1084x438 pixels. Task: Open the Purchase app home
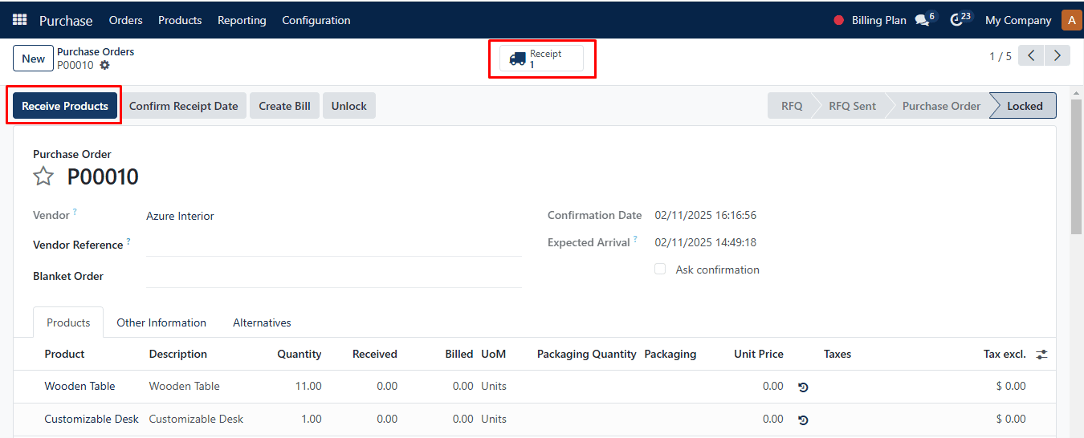(x=66, y=20)
